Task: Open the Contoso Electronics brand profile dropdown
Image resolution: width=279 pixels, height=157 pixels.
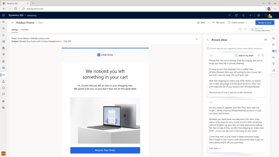Action: [272, 30]
